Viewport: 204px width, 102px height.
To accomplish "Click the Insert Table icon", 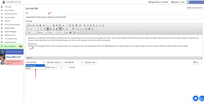I will [x=89, y=29].
